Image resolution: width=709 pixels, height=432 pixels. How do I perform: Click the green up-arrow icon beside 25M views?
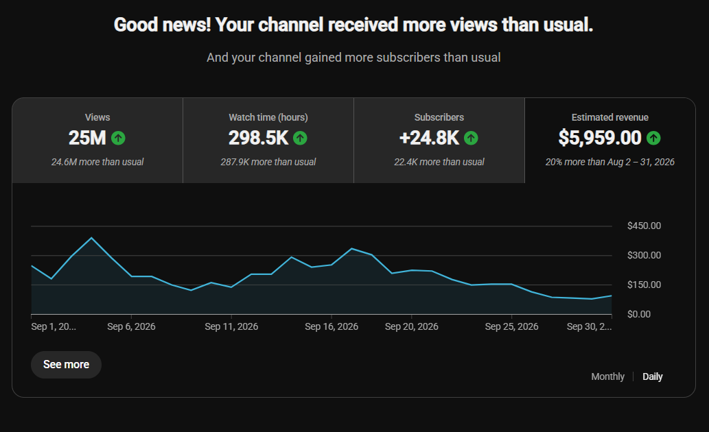(119, 138)
